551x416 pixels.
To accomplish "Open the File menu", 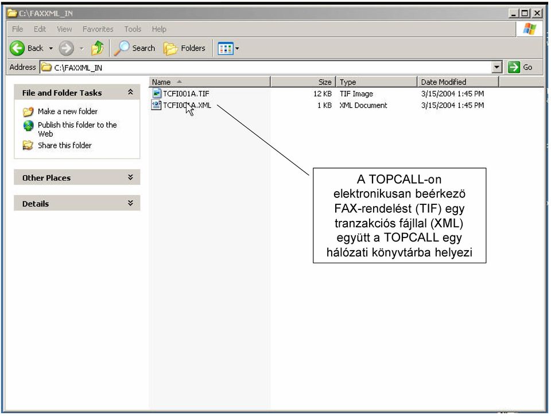I will click(18, 29).
